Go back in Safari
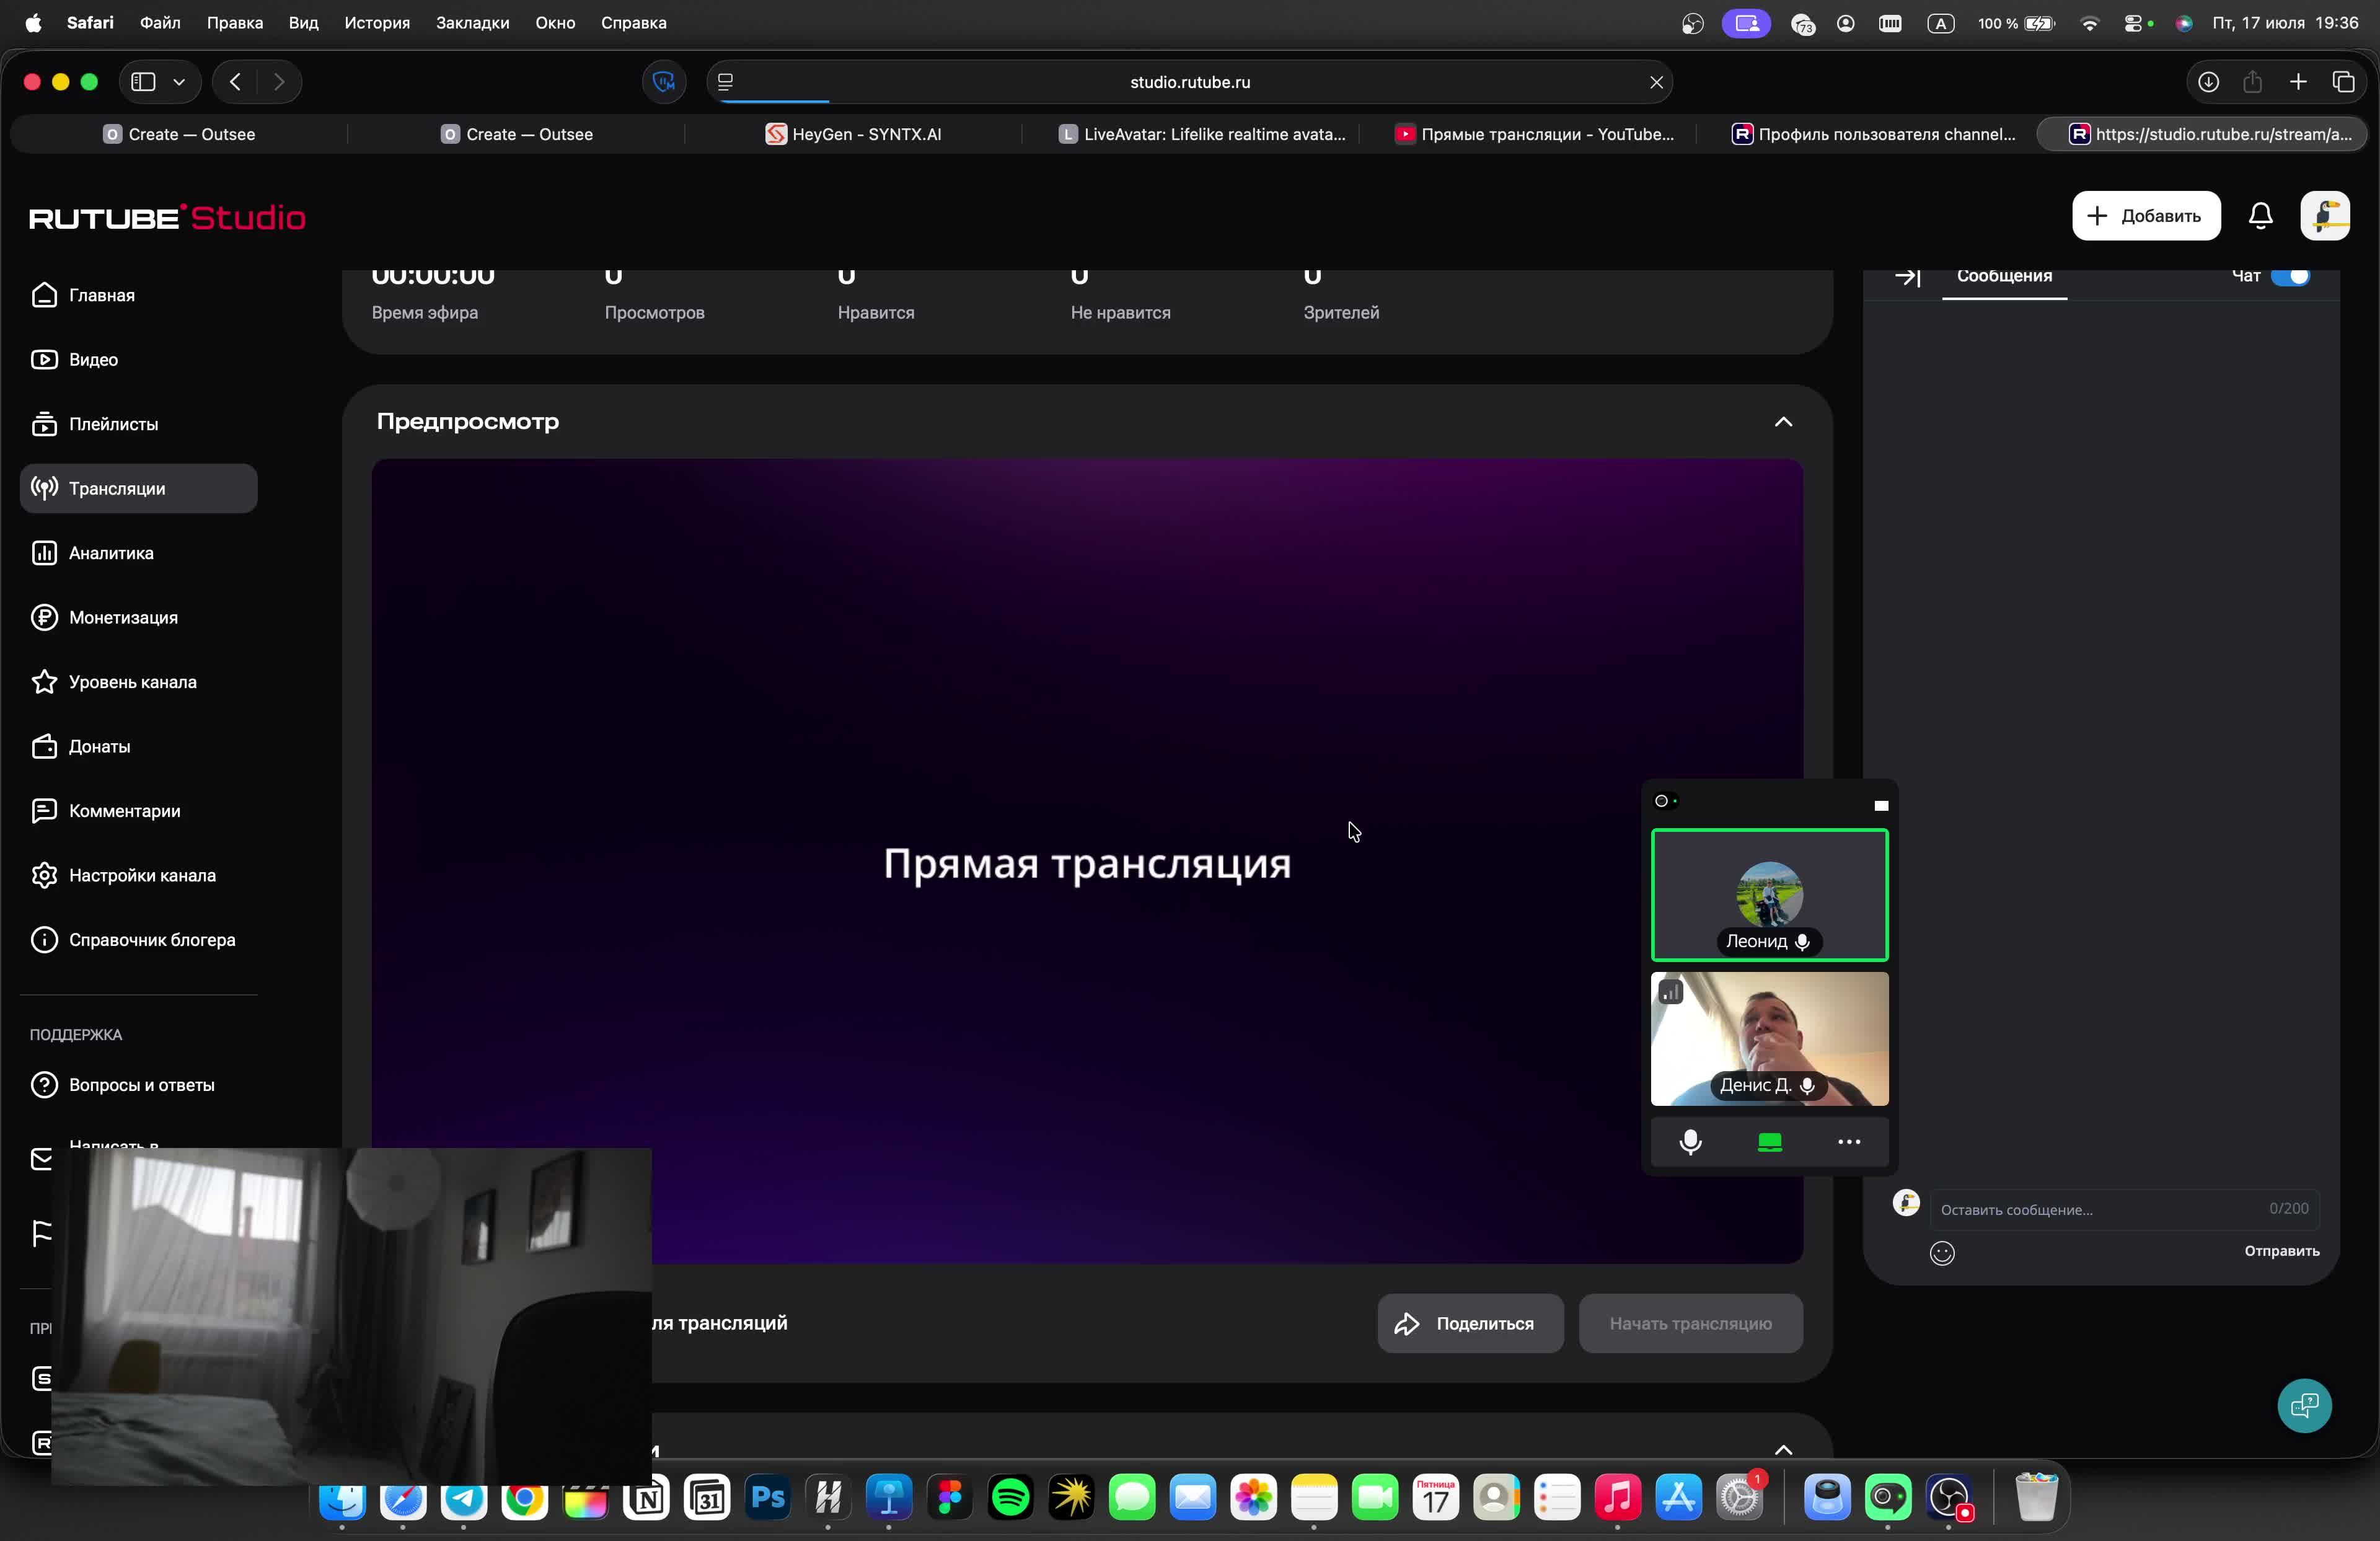The height and width of the screenshot is (1541, 2380). [x=235, y=82]
